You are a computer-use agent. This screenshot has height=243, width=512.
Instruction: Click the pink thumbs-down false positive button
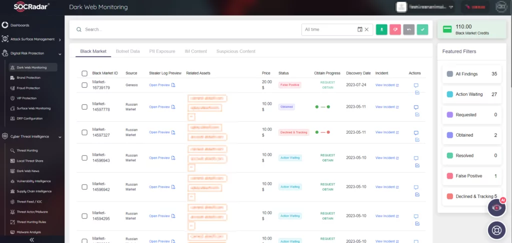point(395,29)
